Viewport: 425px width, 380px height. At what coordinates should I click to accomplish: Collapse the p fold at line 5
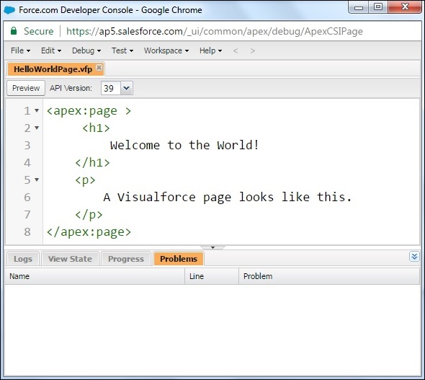37,180
